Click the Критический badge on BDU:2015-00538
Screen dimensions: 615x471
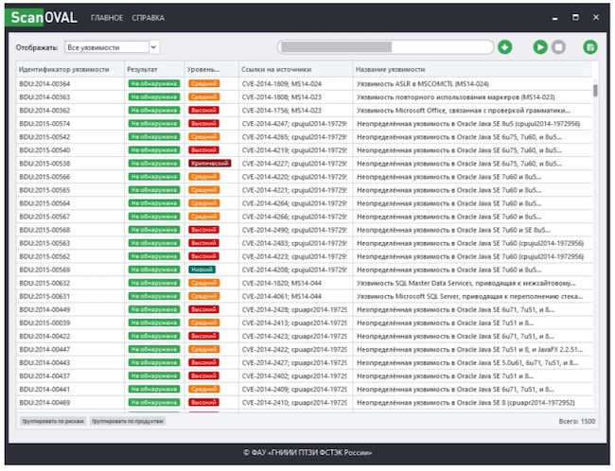click(210, 164)
